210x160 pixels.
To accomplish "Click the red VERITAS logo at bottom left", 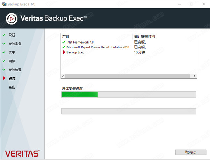I will click(x=22, y=153).
